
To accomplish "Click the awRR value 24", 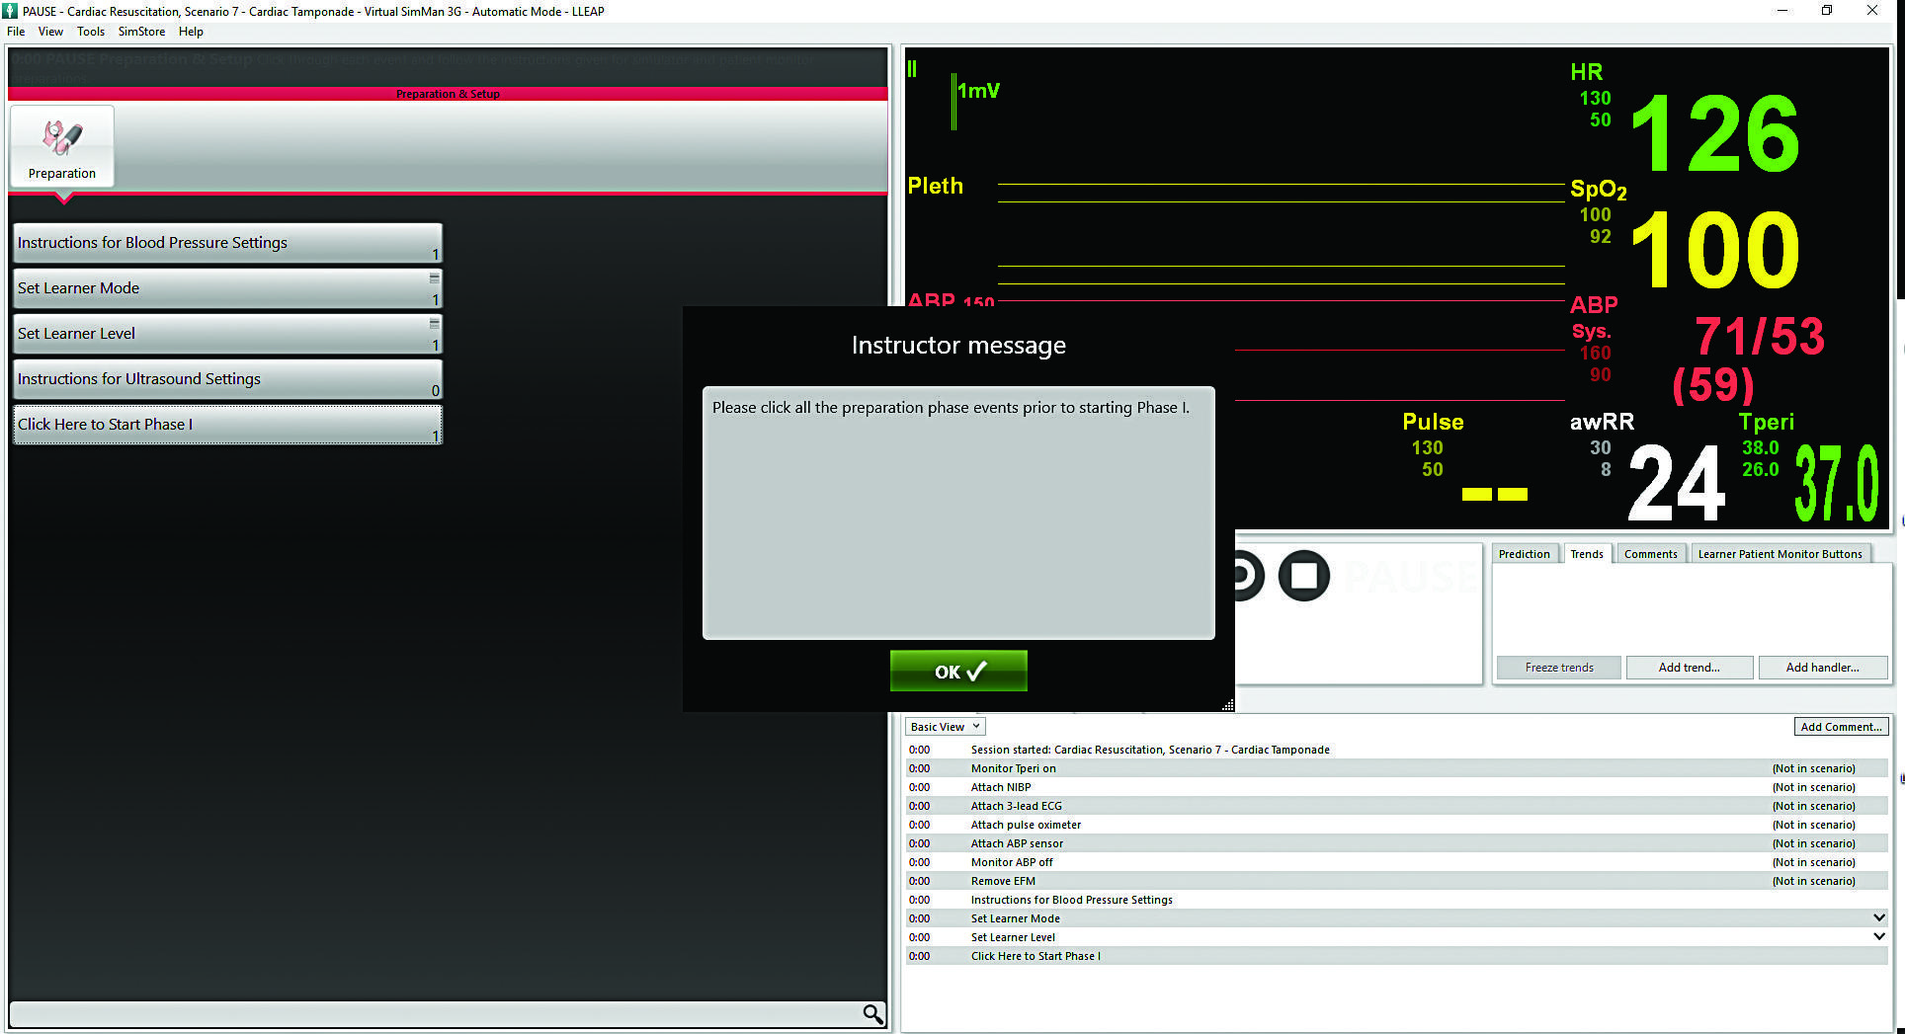I will (1677, 483).
